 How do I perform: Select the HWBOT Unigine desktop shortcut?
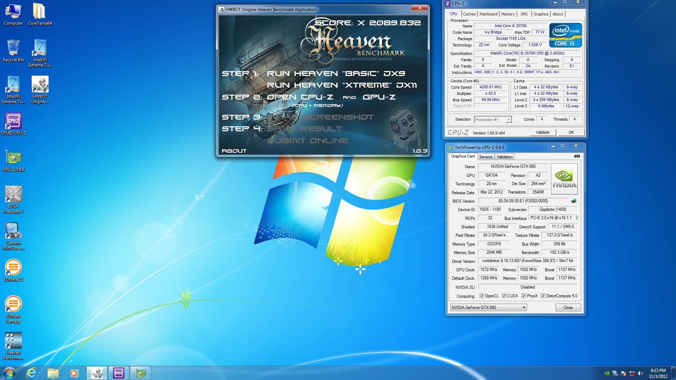pyautogui.click(x=40, y=90)
